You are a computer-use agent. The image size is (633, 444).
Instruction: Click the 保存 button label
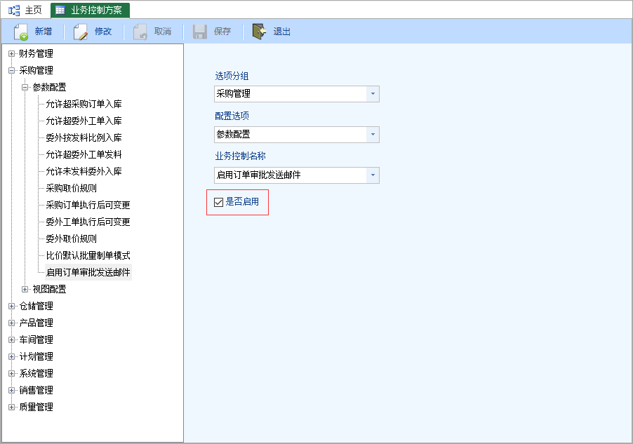point(222,32)
